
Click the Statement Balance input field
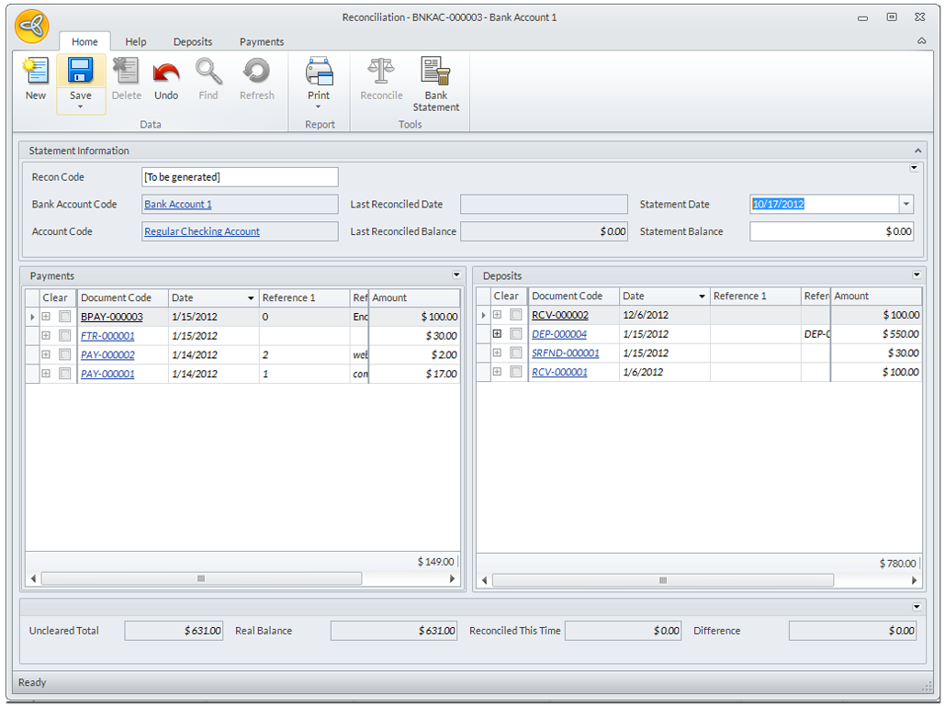831,232
